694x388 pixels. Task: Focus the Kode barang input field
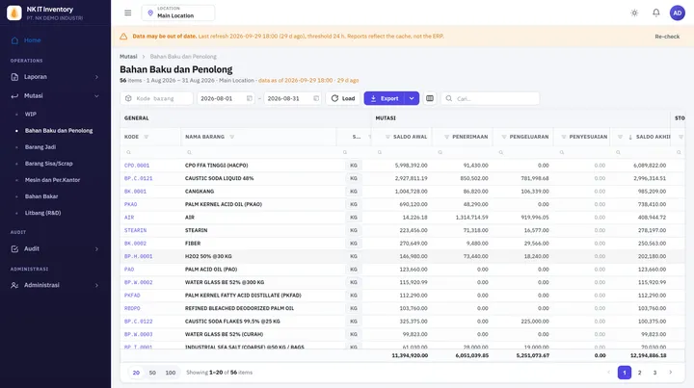coord(157,98)
